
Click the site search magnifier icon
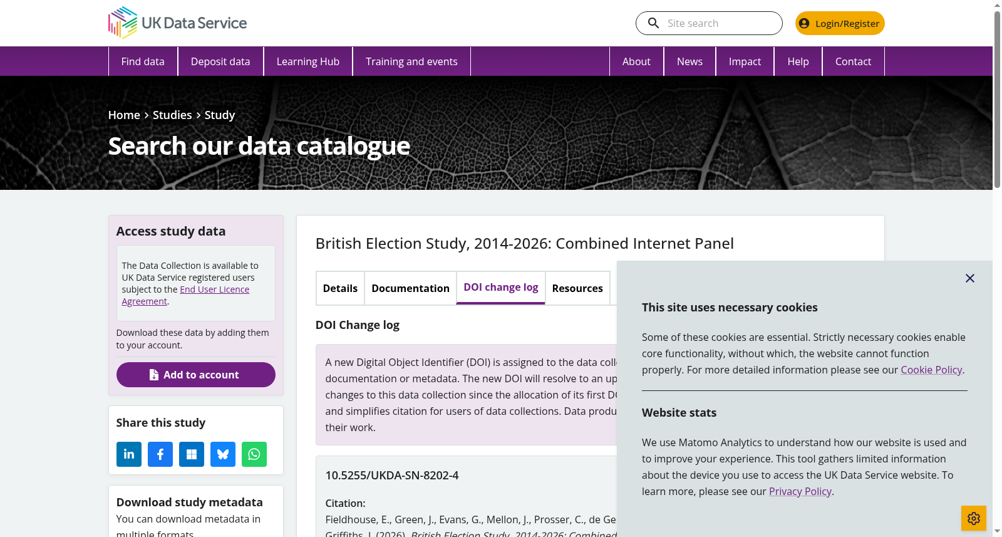(x=653, y=23)
